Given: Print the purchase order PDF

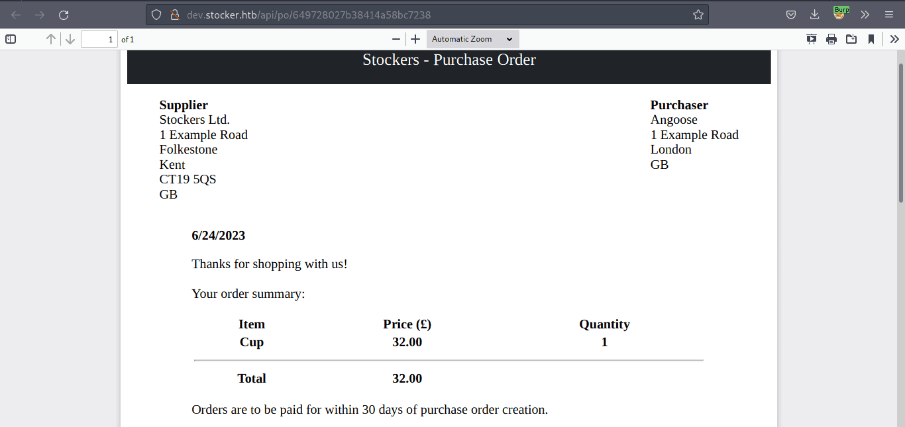Looking at the screenshot, I should pyautogui.click(x=831, y=39).
